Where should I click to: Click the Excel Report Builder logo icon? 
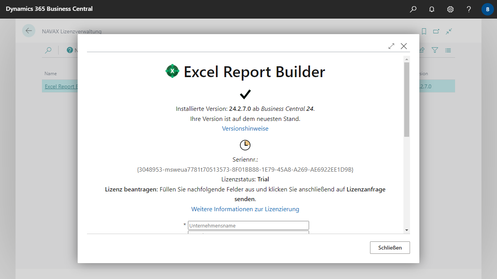point(172,71)
